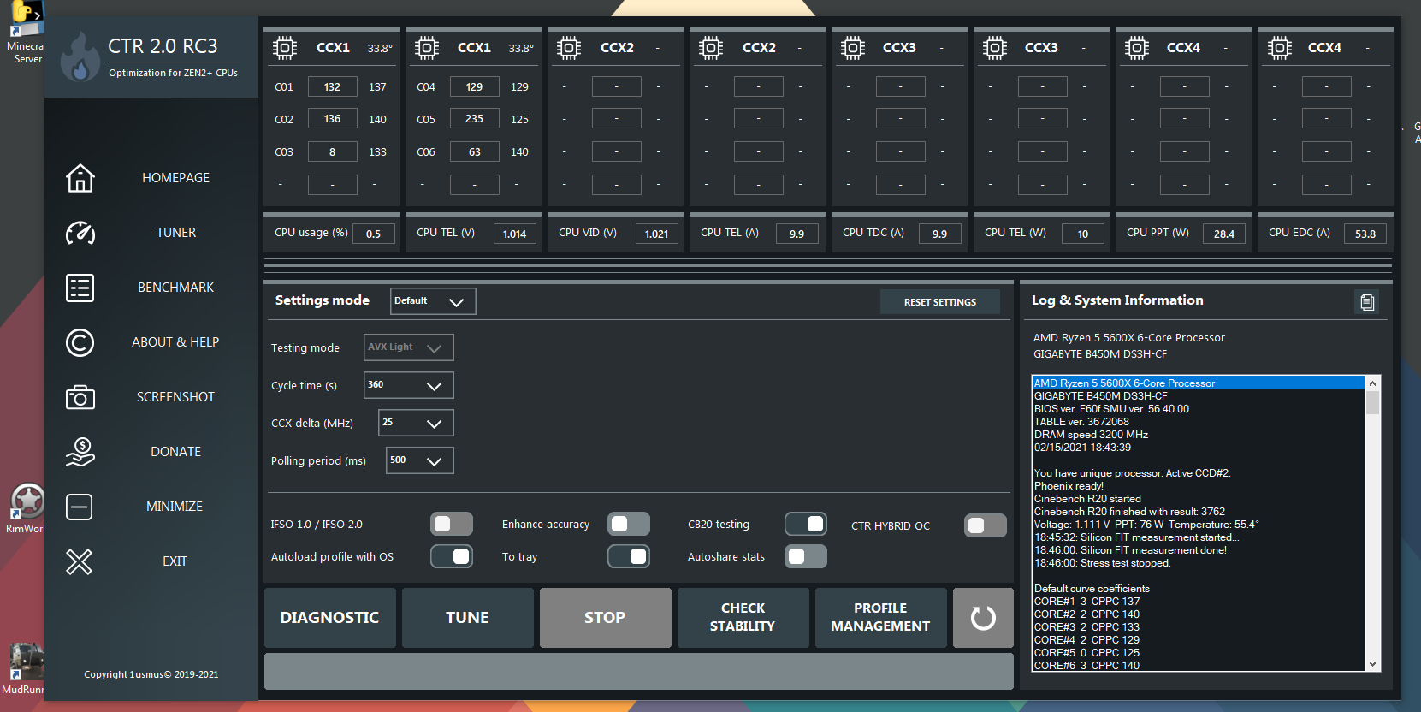Screen dimensions: 1421x712
Task: Click the CPU TEL (W) value 10
Action: 1083,234
